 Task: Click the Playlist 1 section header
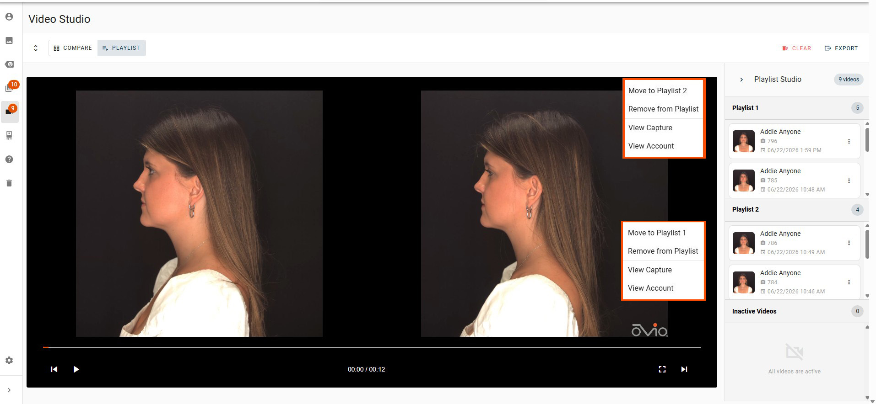797,108
